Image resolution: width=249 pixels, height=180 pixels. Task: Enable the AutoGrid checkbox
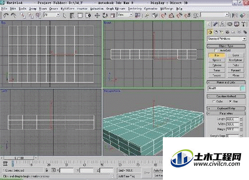pos(216,50)
